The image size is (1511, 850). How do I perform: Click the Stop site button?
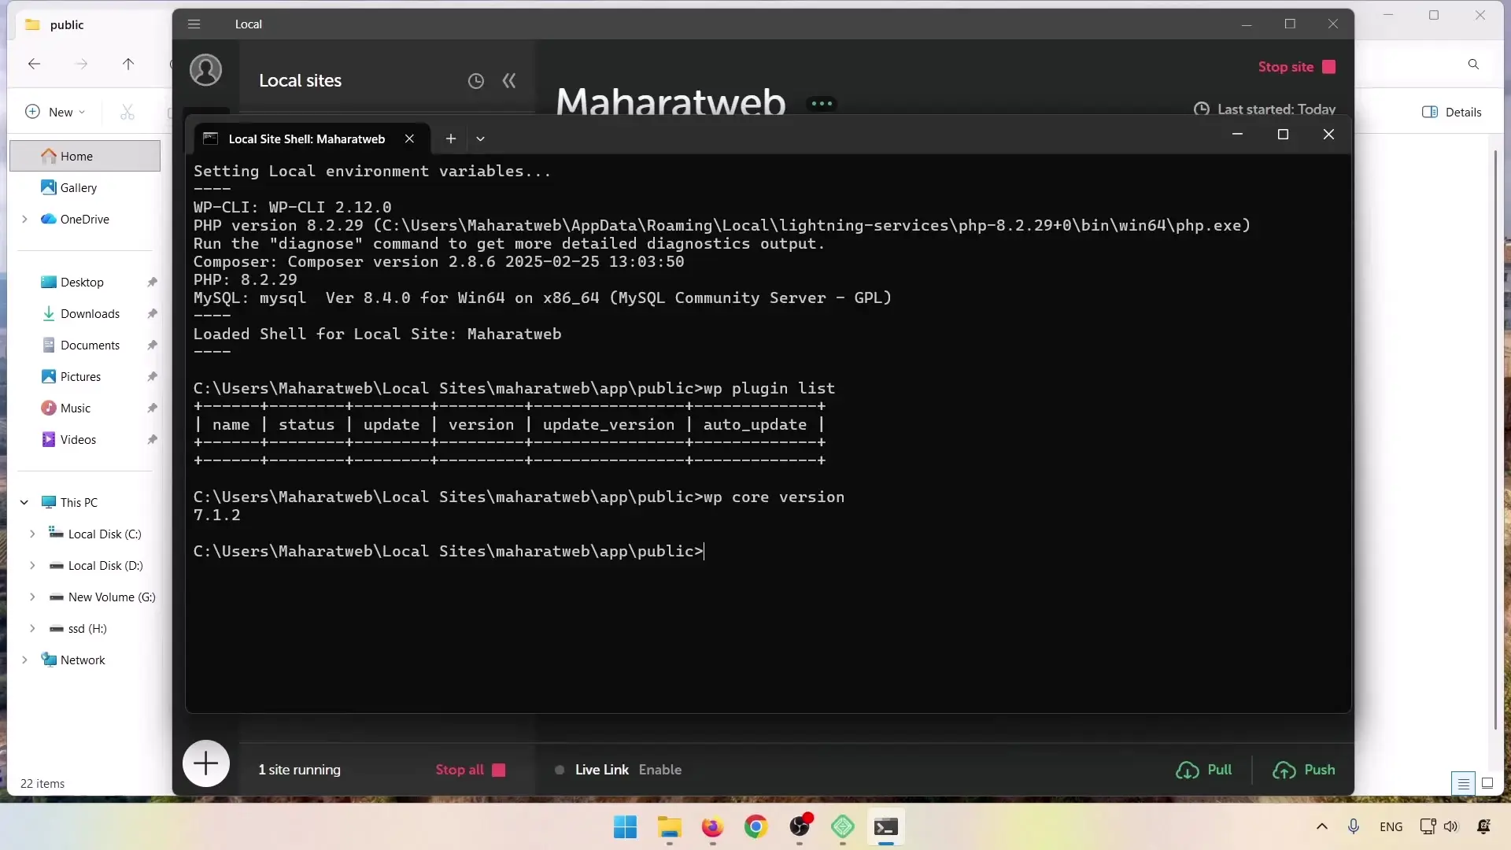(1297, 67)
